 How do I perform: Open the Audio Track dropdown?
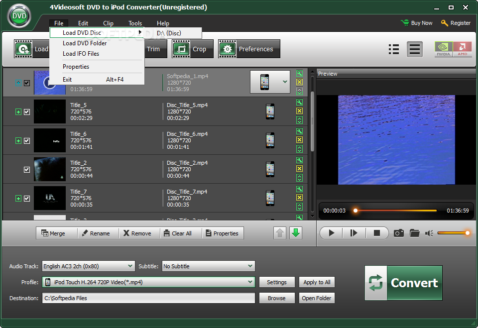click(89, 266)
